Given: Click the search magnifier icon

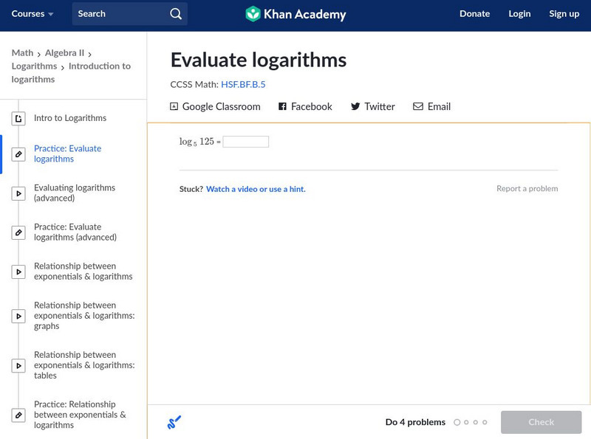Looking at the screenshot, I should (175, 14).
